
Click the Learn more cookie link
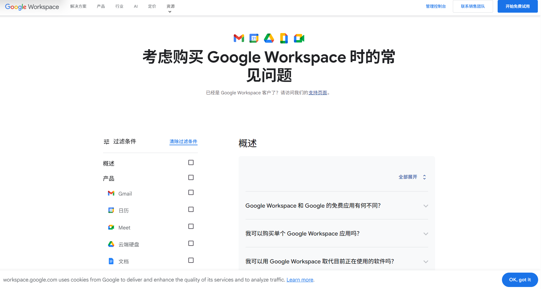[x=300, y=280]
